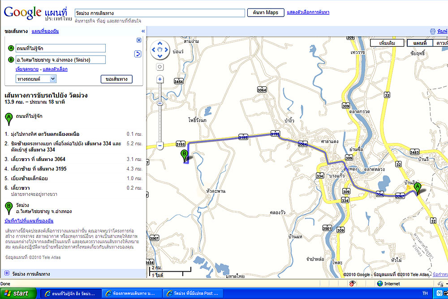Click the green B marker in directions form
The image size is (448, 299).
pos(11,60)
